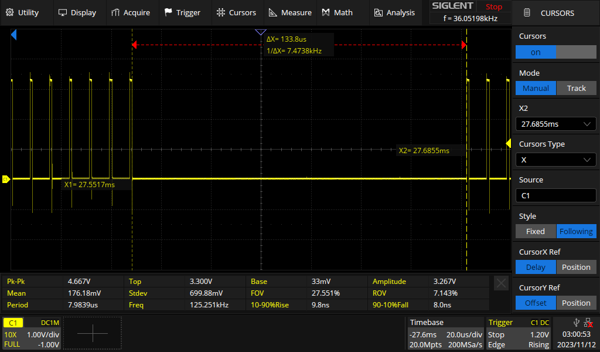Click the Trigger flag icon
This screenshot has height=352, width=600.
(x=169, y=12)
